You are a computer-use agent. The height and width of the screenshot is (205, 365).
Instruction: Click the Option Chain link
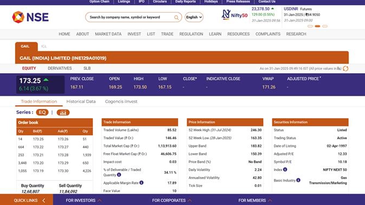coord(99,2)
